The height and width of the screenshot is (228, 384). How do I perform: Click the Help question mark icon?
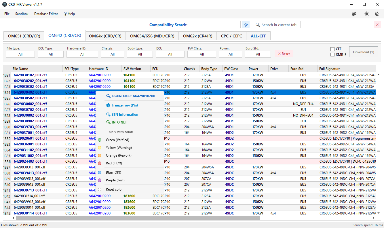(x=65, y=14)
